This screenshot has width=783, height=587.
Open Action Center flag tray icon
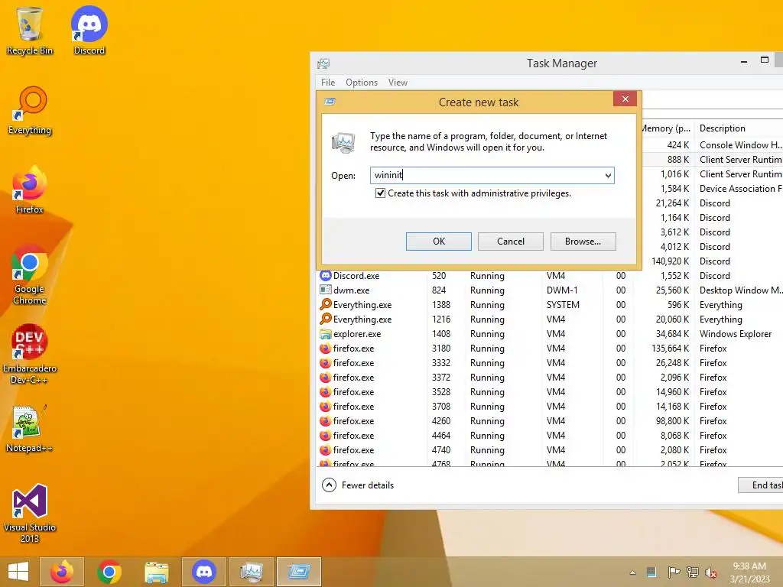[674, 572]
